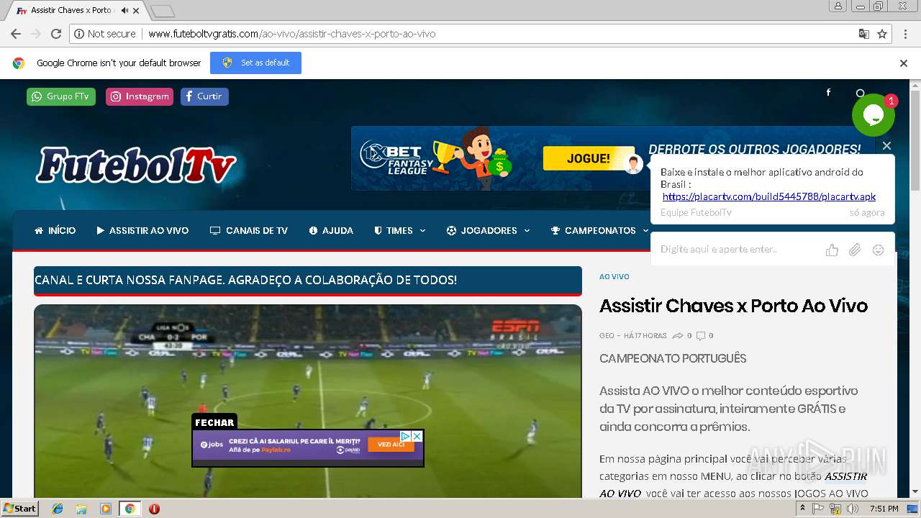Click the comments icon under title
Image resolution: width=921 pixels, height=518 pixels.
(701, 335)
